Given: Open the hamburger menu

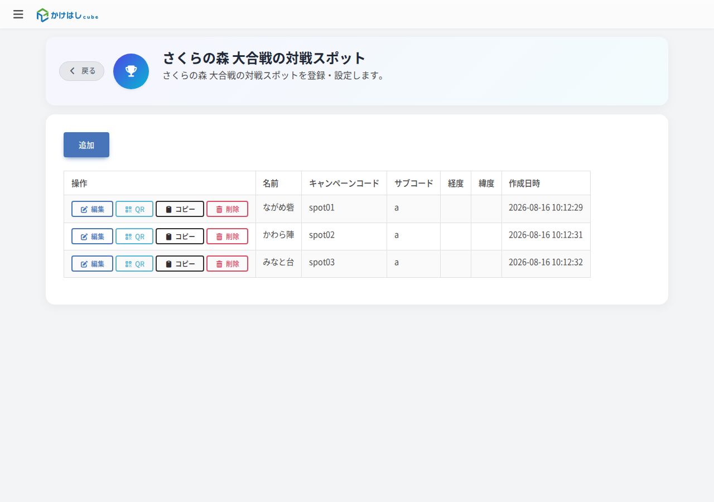Looking at the screenshot, I should pyautogui.click(x=18, y=15).
